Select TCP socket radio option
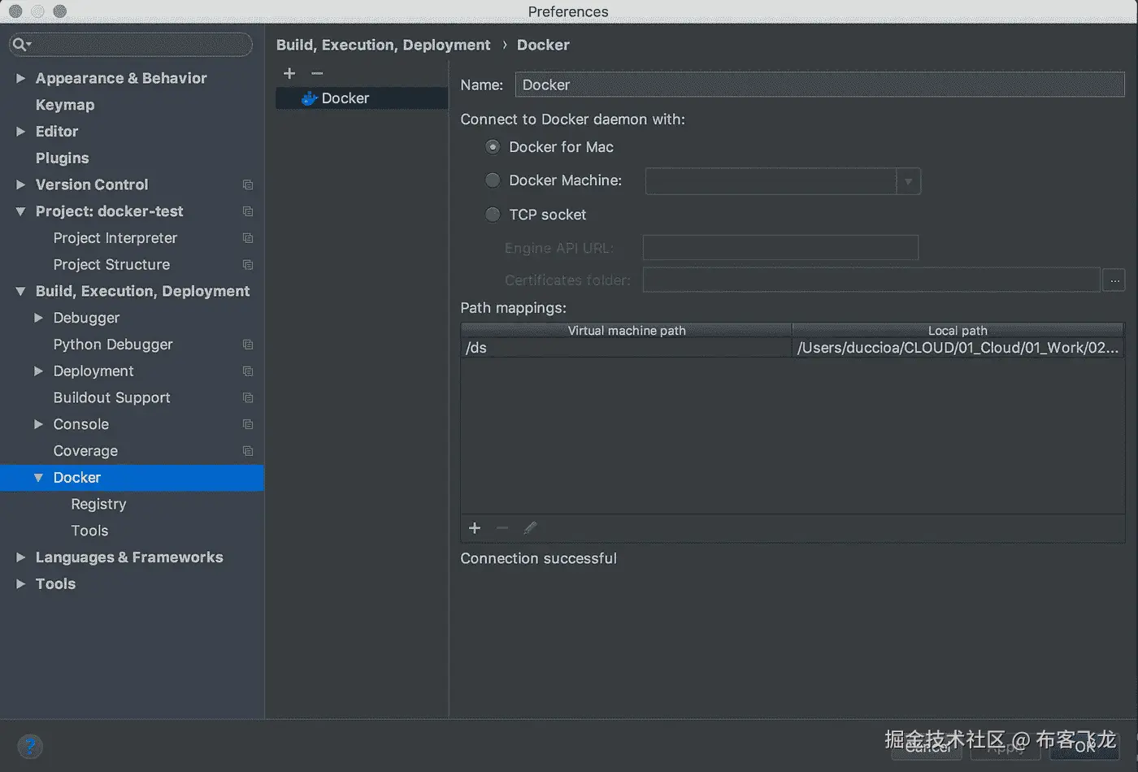Viewport: 1138px width, 772px height. pyautogui.click(x=493, y=215)
